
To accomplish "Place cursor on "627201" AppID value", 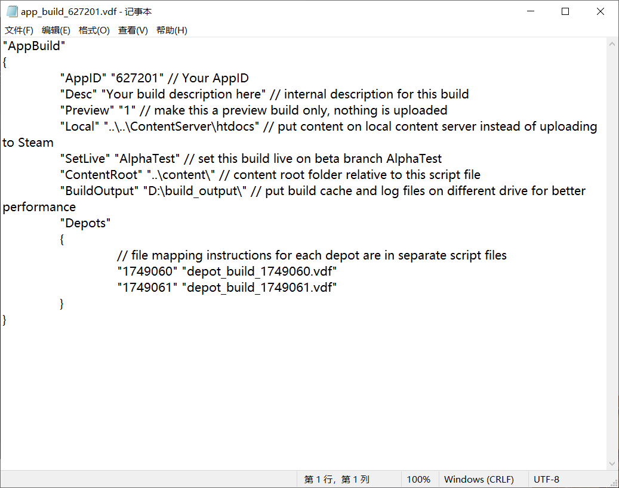I will (x=137, y=78).
